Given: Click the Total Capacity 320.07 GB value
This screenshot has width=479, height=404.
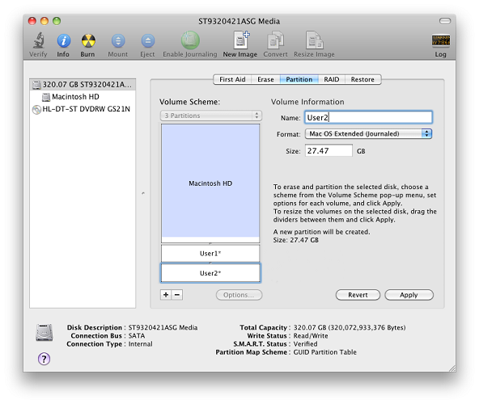Looking at the screenshot, I should (350, 327).
